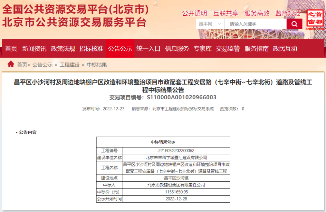Click the 工程名称 row label
Image resolution: width=326 pixels, height=212 pixels.
[109, 168]
